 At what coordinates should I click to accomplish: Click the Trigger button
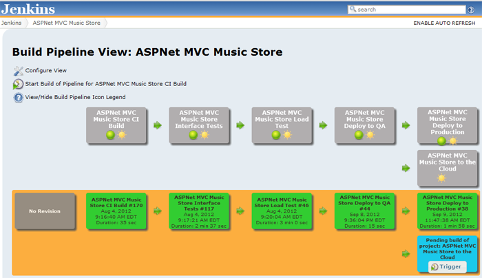[448, 266]
